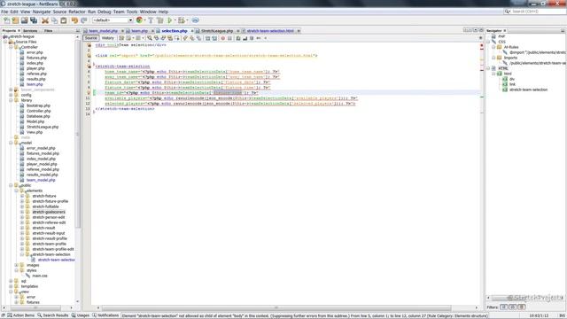Toggle the first Navigator filter button
Screen dimensions: 567x319
(x=504, y=307)
